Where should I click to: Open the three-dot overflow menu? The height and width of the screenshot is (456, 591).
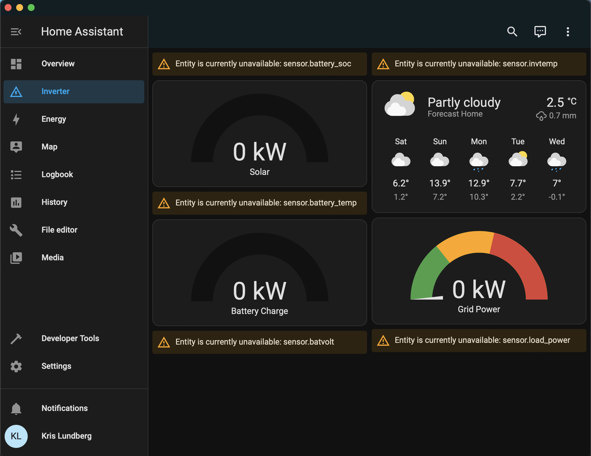coord(568,31)
